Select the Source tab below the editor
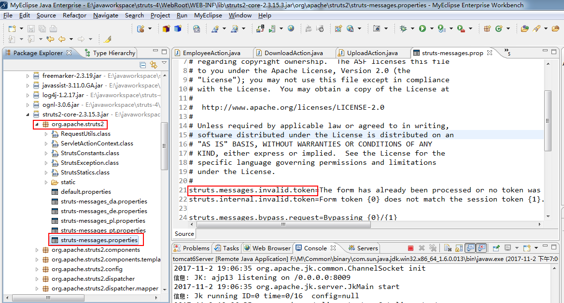 [x=184, y=233]
